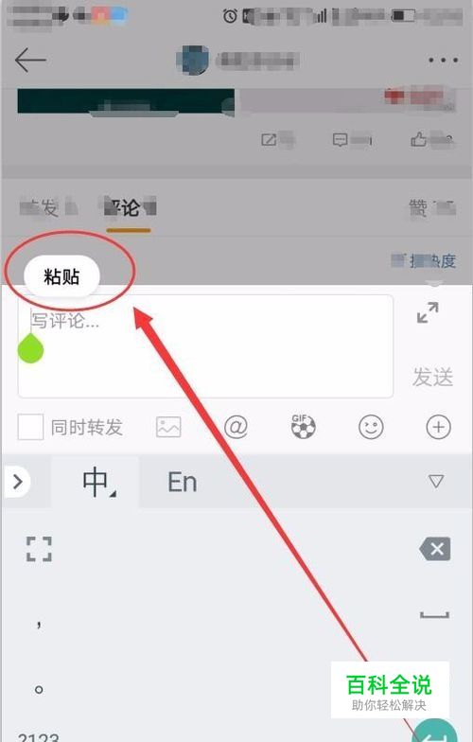
Task: Tap the thumbs-up like icon
Action: pos(418,139)
